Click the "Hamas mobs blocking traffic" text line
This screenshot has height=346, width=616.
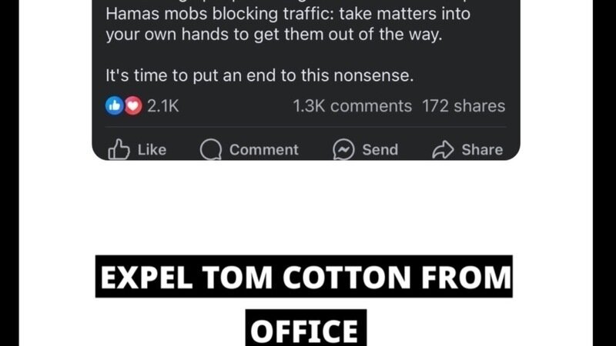point(287,15)
